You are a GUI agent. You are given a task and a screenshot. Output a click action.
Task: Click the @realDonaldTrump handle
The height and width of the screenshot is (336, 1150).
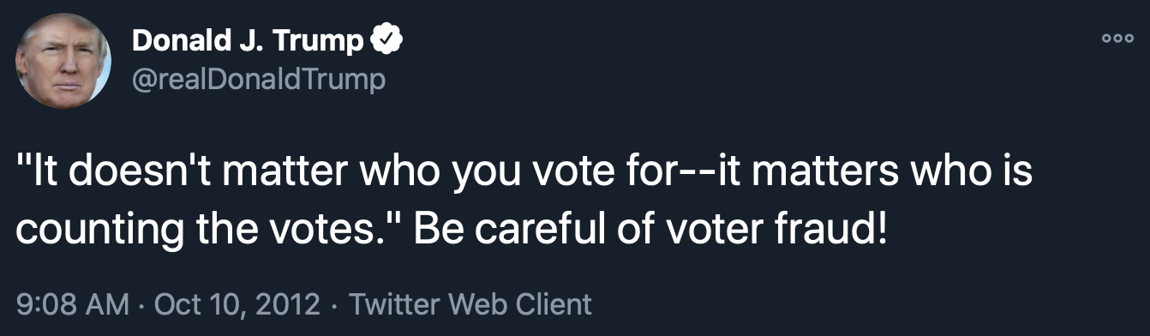pyautogui.click(x=259, y=80)
